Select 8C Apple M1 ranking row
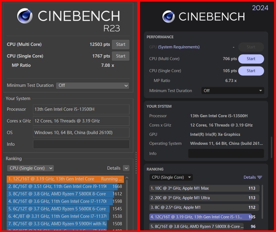Viewport: 276px width, 232px height. (x=204, y=207)
